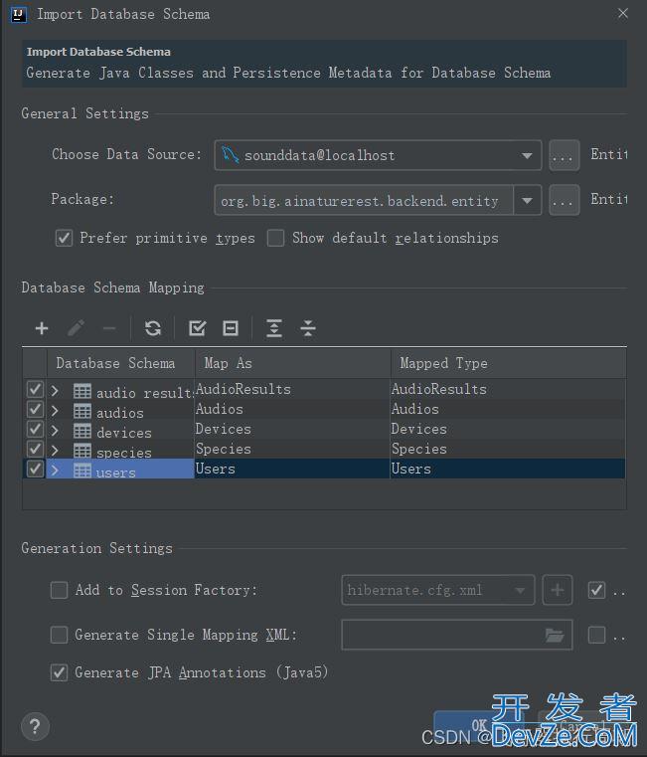Select the Users Map As cell
Viewport: 647px width, 757px height.
tap(292, 469)
